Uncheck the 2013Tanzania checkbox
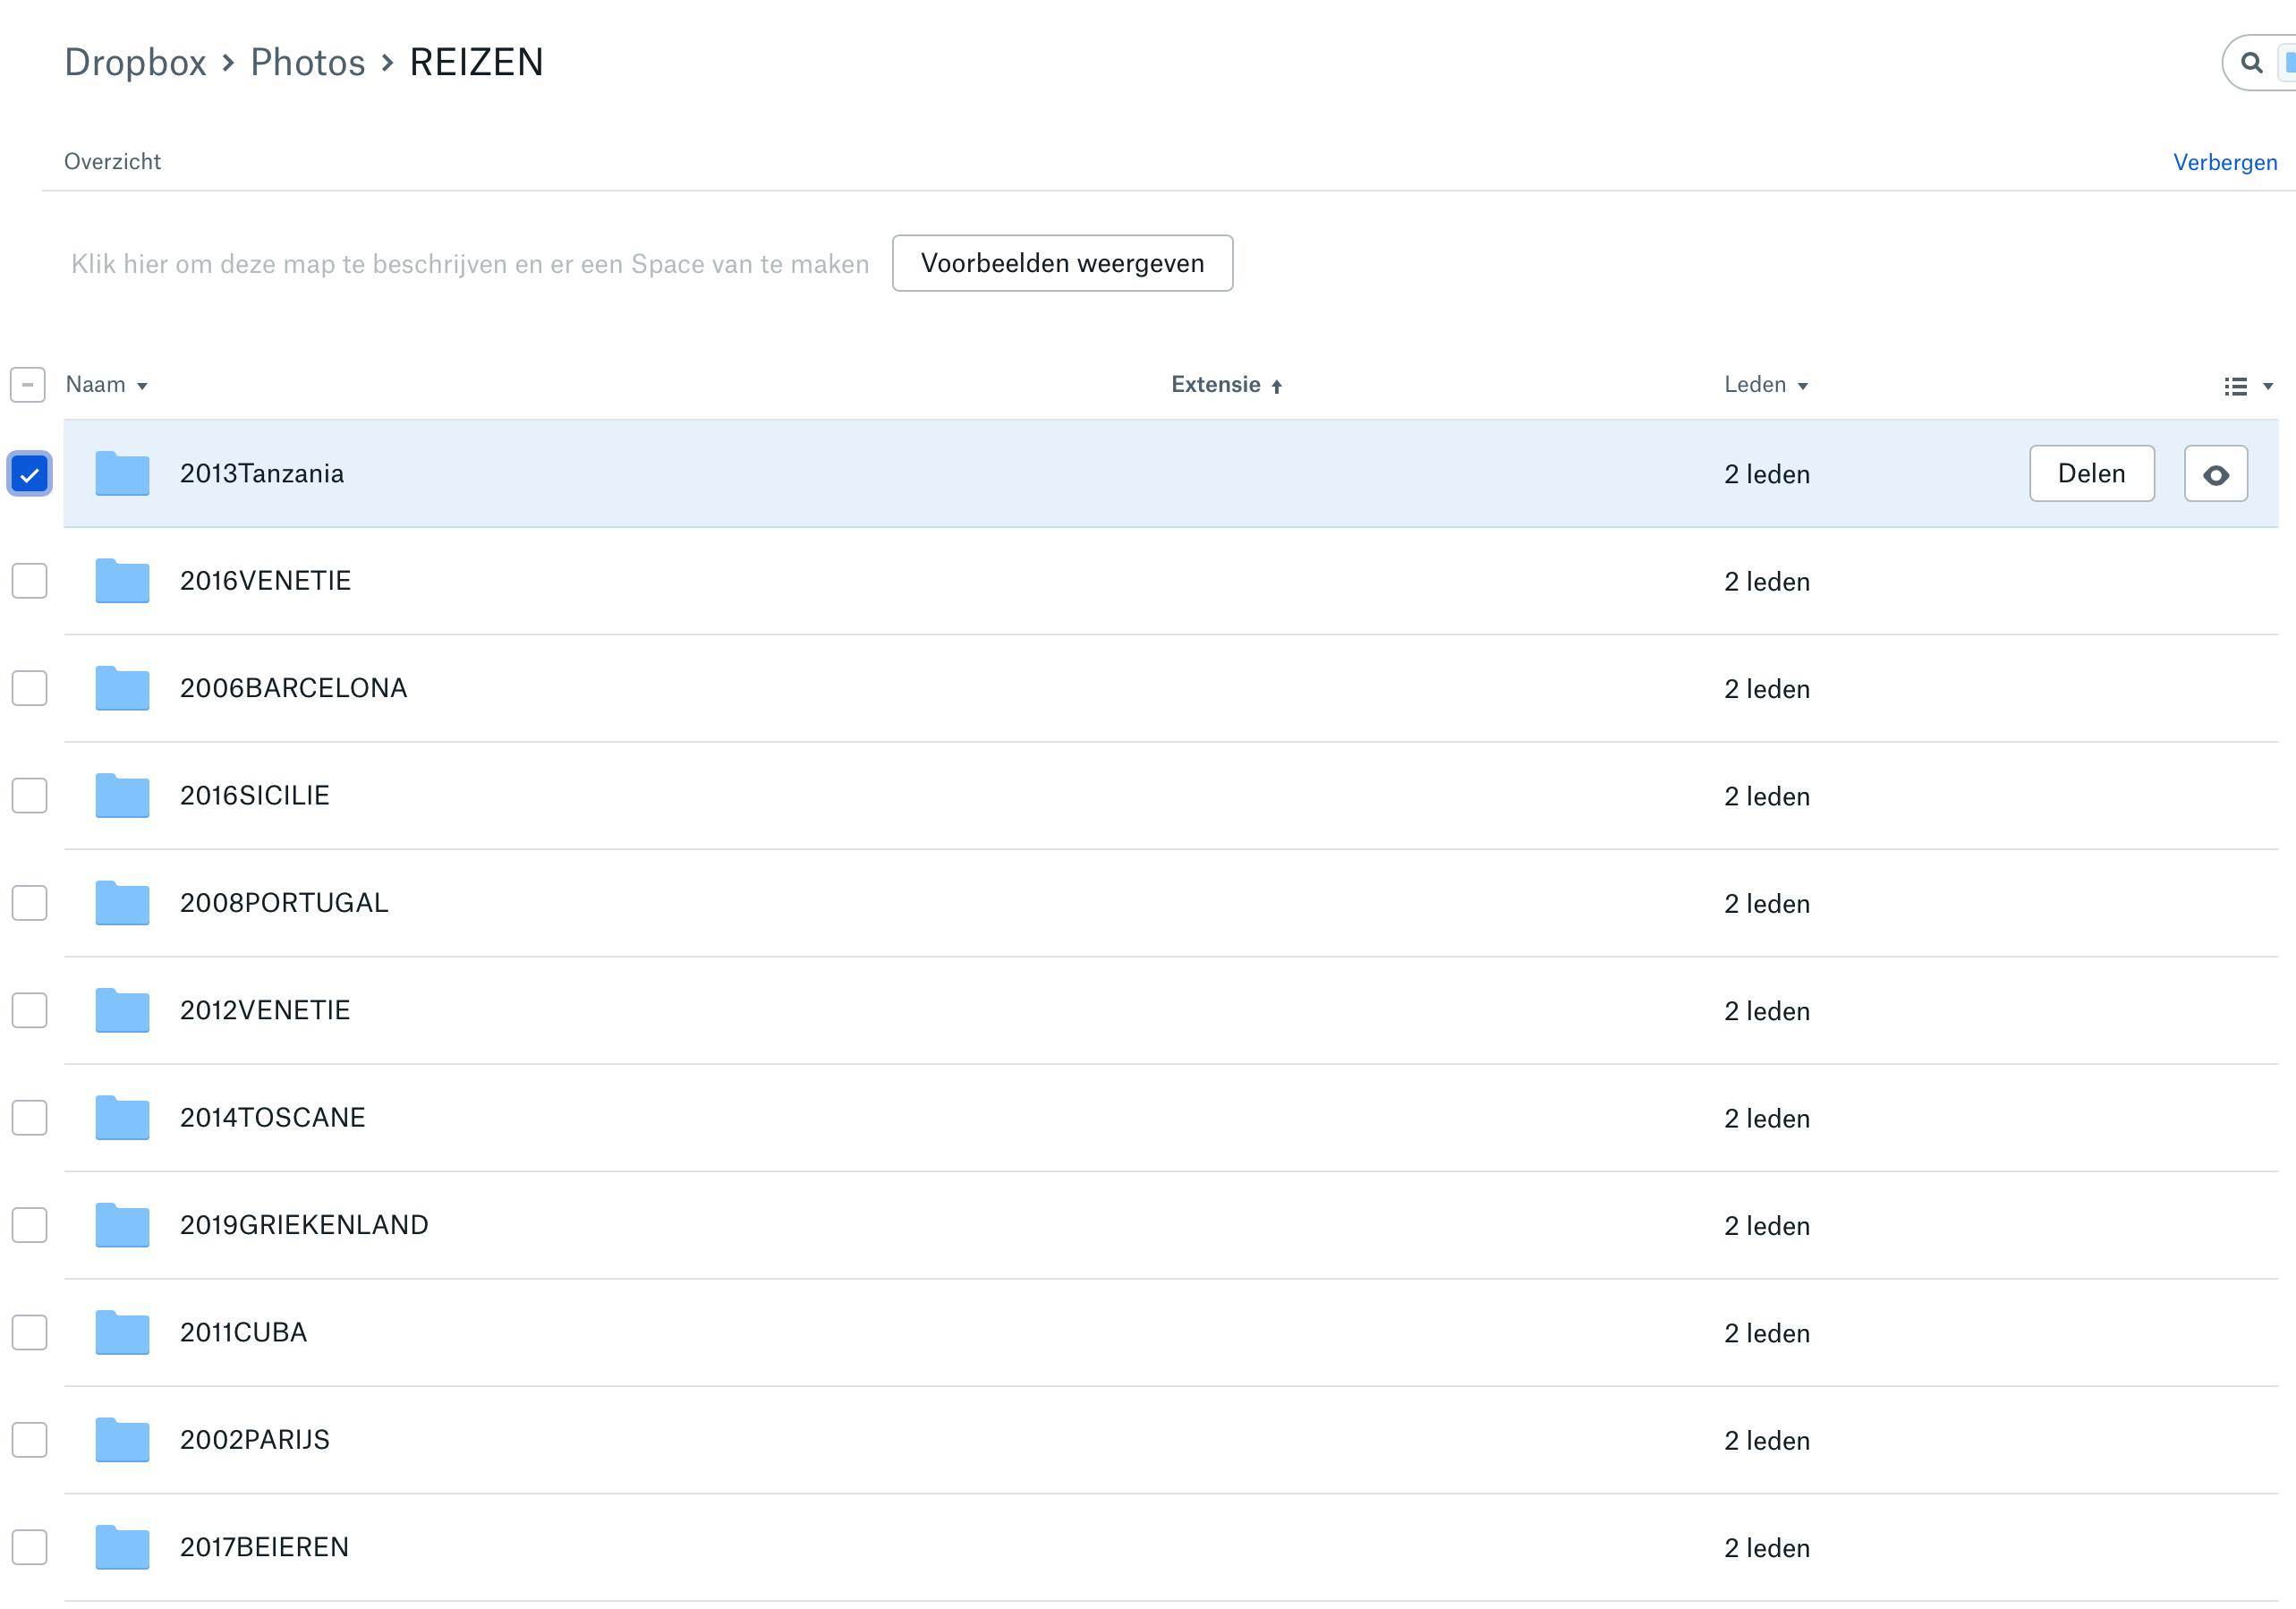 [x=29, y=474]
